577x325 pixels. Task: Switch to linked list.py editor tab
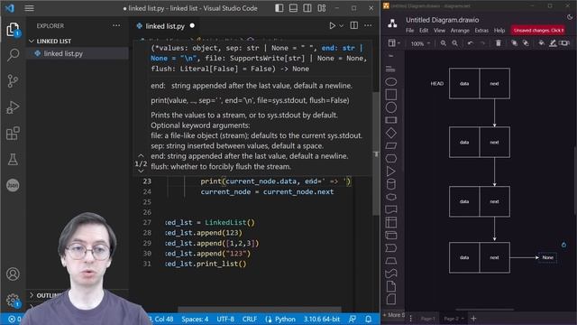click(x=164, y=26)
